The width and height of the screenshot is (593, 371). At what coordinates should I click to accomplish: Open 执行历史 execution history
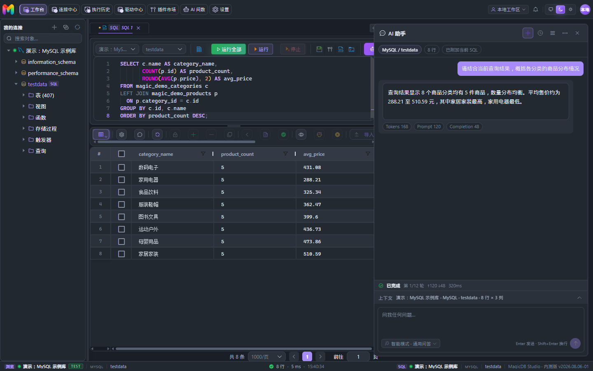[97, 9]
